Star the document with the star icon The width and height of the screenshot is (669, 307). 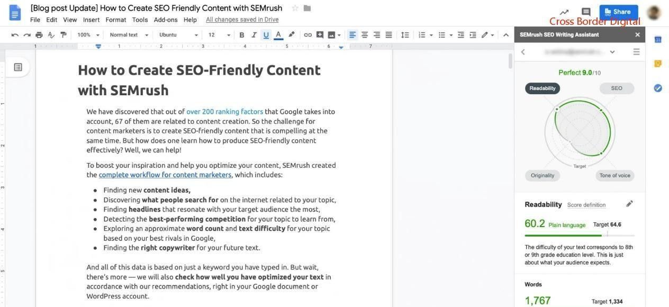(295, 8)
